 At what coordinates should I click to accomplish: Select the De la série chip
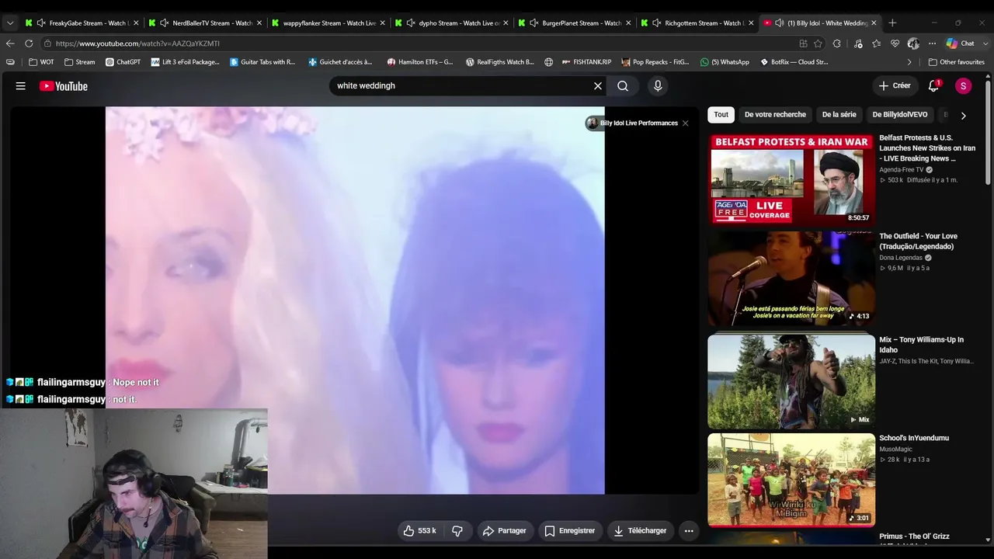(839, 115)
